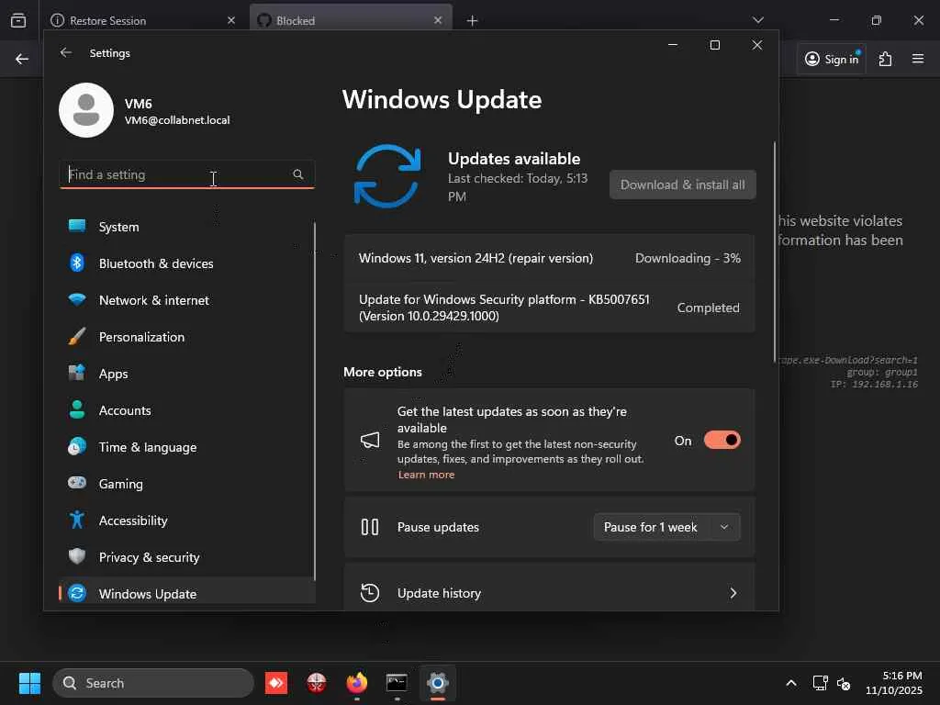The image size is (940, 705).
Task: Open Apps icon in sidebar
Action: click(77, 373)
